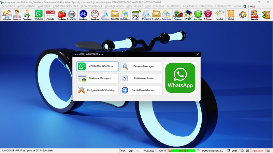The width and height of the screenshot is (273, 153).
Task: Click the A Pagar red dollar icon
Action: pyautogui.click(x=208, y=15)
